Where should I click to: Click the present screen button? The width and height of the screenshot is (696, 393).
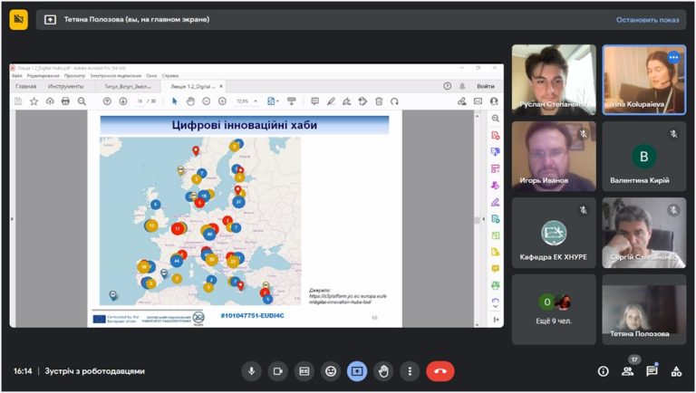(x=357, y=371)
